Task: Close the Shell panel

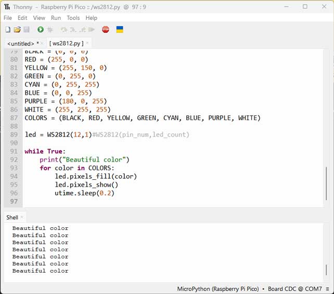Action: click(22, 217)
